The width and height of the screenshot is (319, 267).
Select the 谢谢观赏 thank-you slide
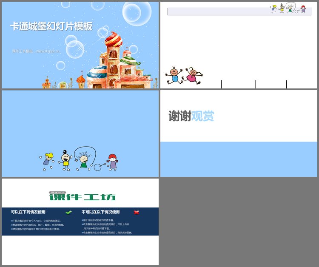(x=239, y=133)
